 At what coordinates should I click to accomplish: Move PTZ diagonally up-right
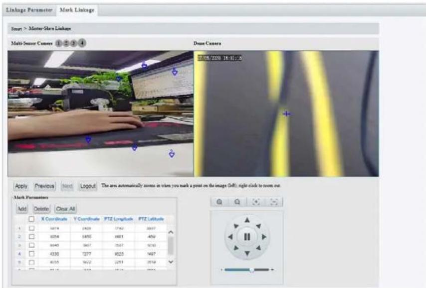(x=258, y=226)
